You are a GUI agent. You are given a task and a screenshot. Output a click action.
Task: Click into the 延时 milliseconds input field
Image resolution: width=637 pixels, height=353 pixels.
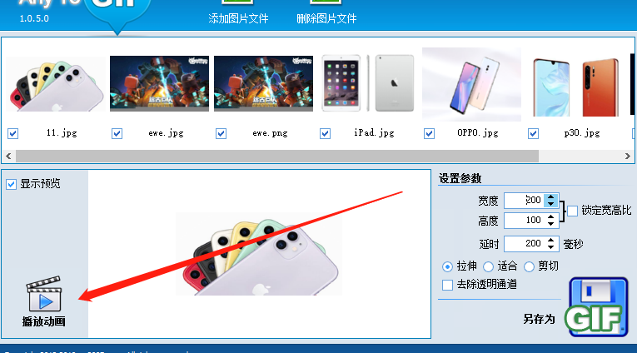click(525, 244)
